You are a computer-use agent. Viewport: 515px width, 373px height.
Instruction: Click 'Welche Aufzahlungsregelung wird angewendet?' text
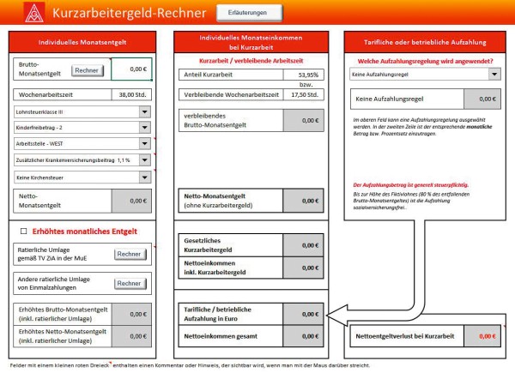point(426,62)
